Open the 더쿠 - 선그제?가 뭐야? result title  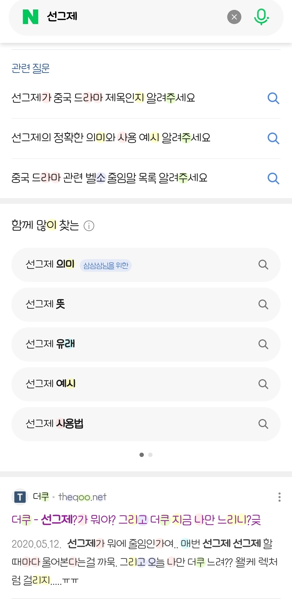(136, 520)
